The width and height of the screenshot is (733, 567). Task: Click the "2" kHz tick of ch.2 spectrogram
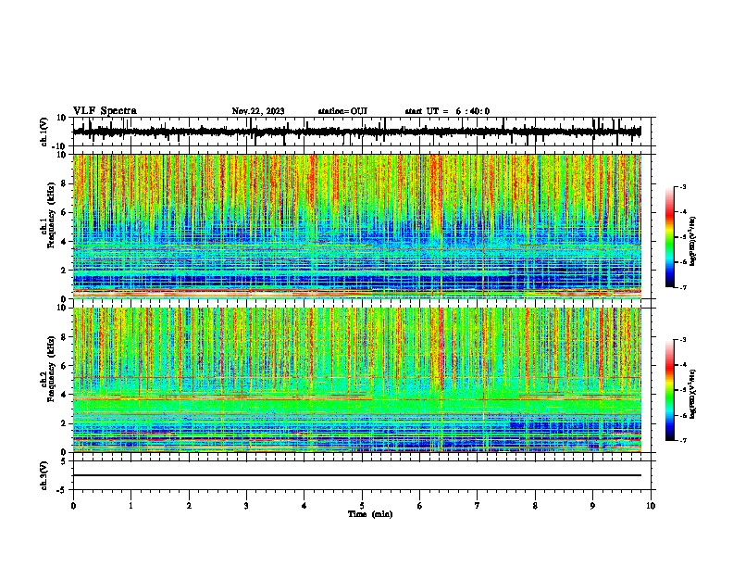(65, 423)
